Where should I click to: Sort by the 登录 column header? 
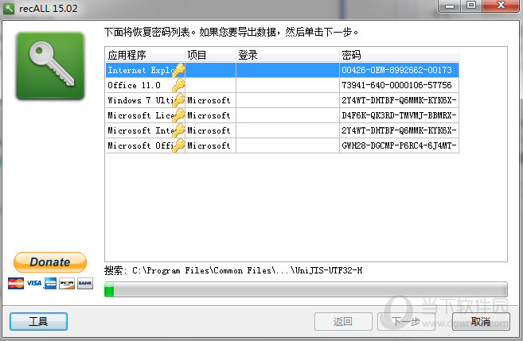click(x=287, y=55)
